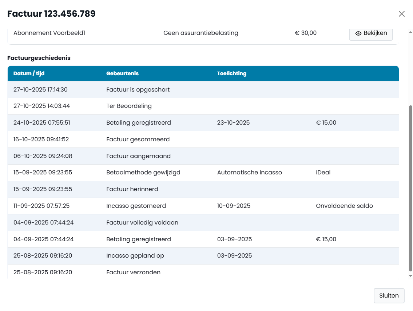Select the 'Factuur is opgeschort' event
The width and height of the screenshot is (413, 311).
pos(138,90)
